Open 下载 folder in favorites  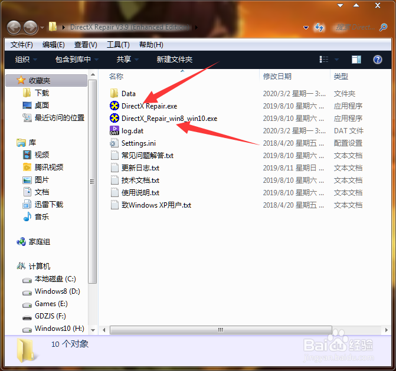pyautogui.click(x=42, y=93)
